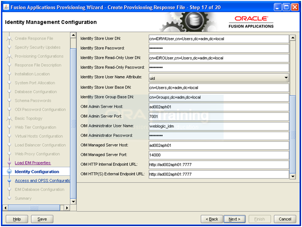The image size is (302, 227).
Task: Select the Identity Configuration step
Action: 37,172
